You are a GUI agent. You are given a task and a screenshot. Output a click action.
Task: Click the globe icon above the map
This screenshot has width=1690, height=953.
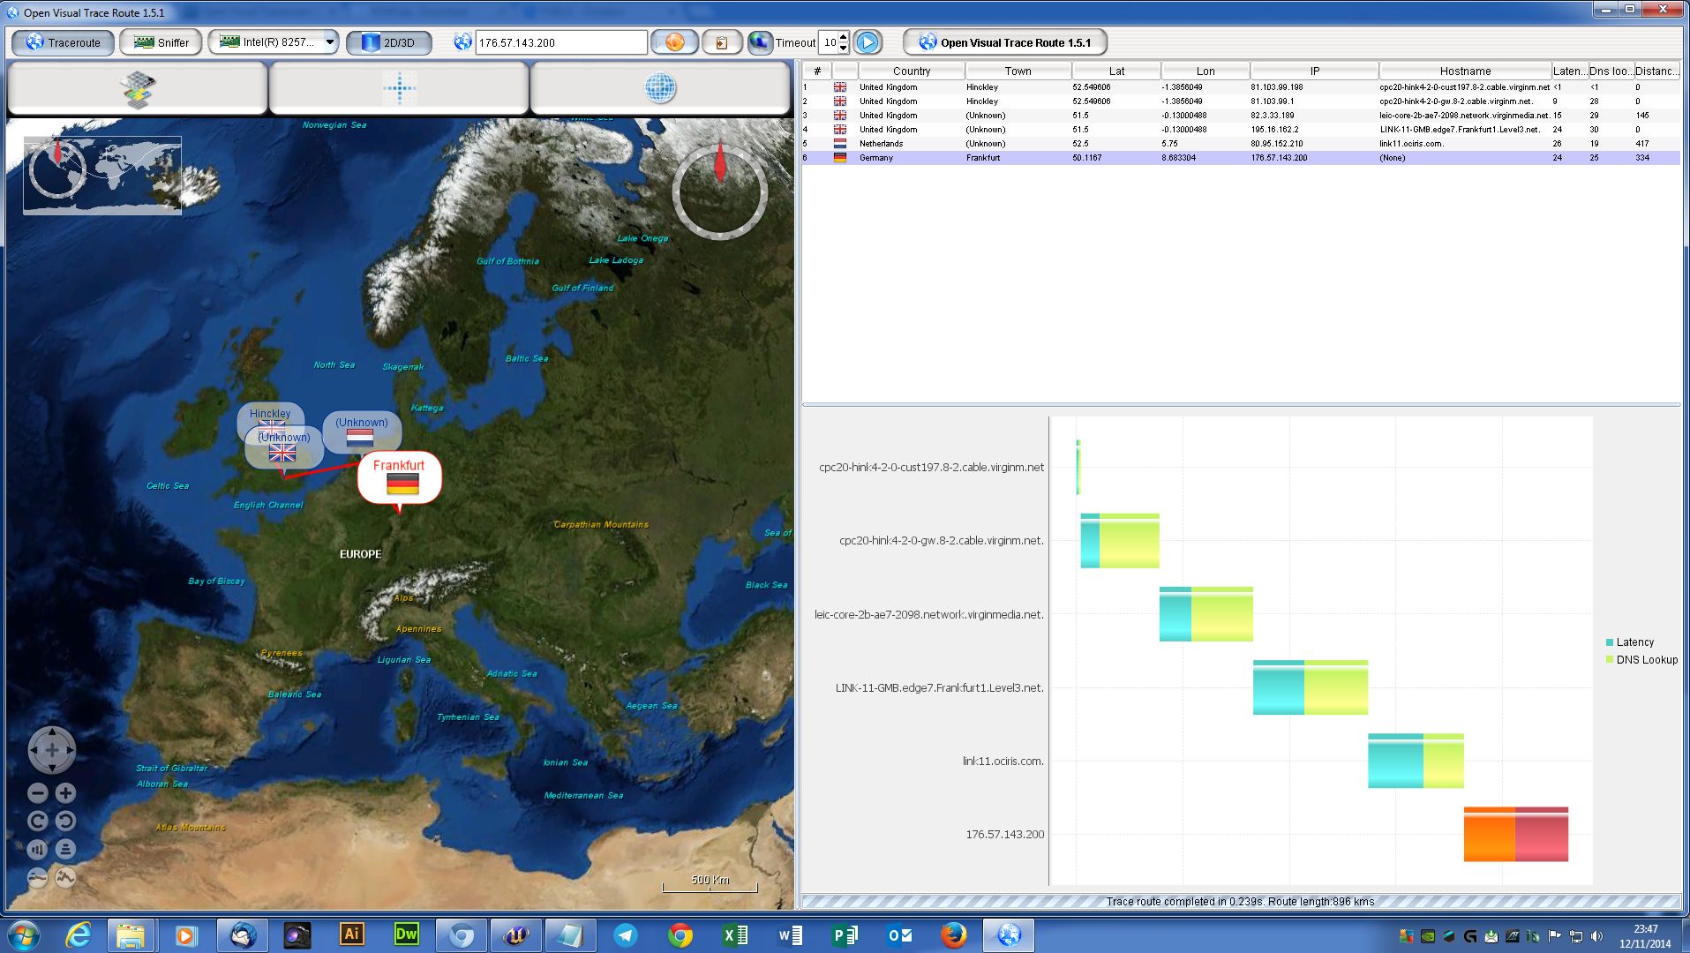coord(660,88)
